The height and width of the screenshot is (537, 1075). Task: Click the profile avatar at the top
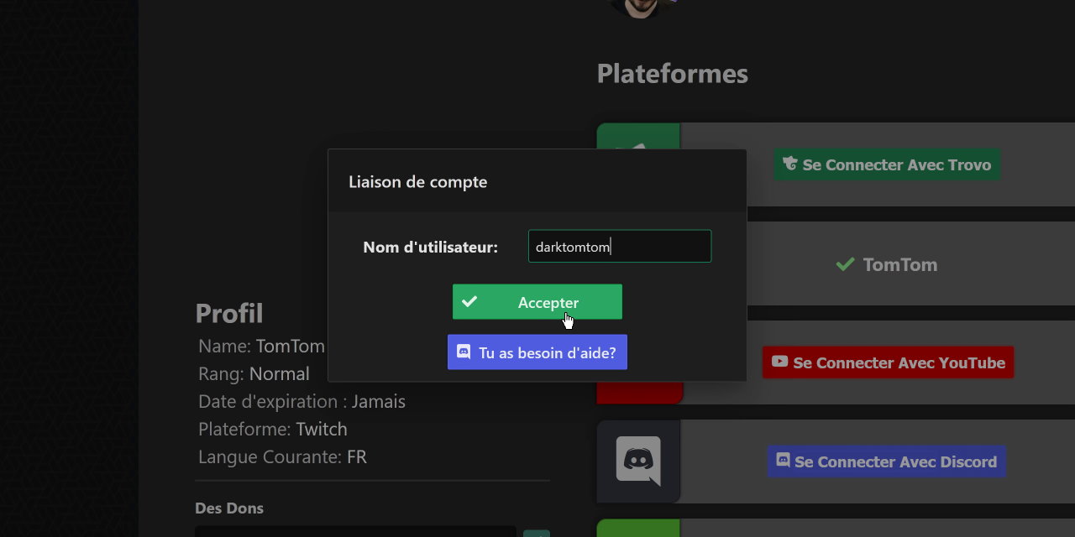pos(638,7)
